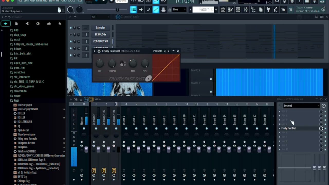
Task: Select the browser files tab icon
Action: tap(16, 24)
